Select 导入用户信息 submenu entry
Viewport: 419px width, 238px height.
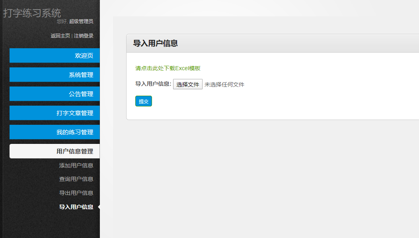coord(76,207)
